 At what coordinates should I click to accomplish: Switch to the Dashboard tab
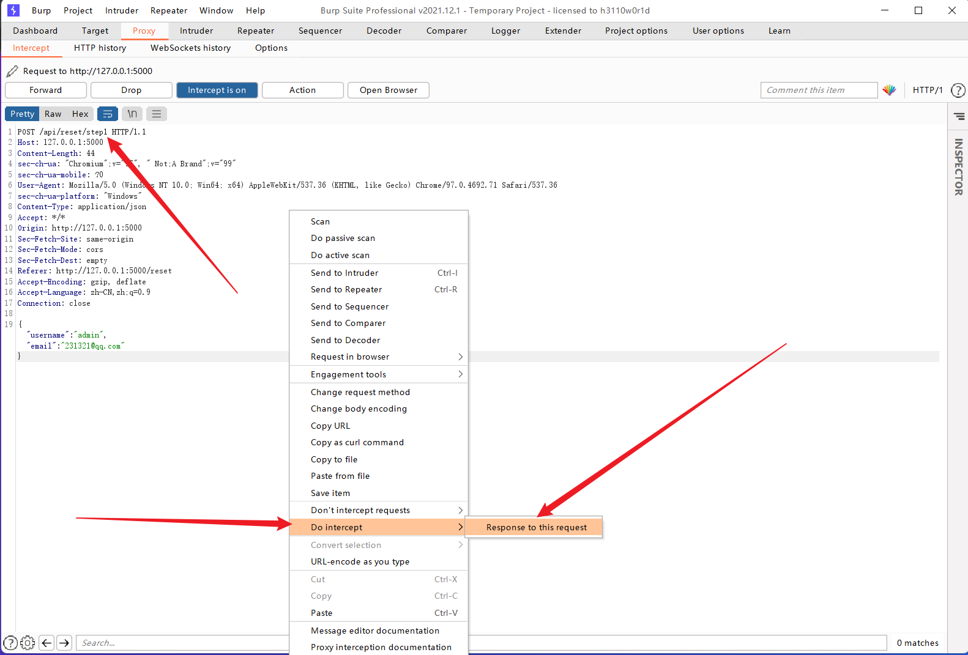coord(35,31)
